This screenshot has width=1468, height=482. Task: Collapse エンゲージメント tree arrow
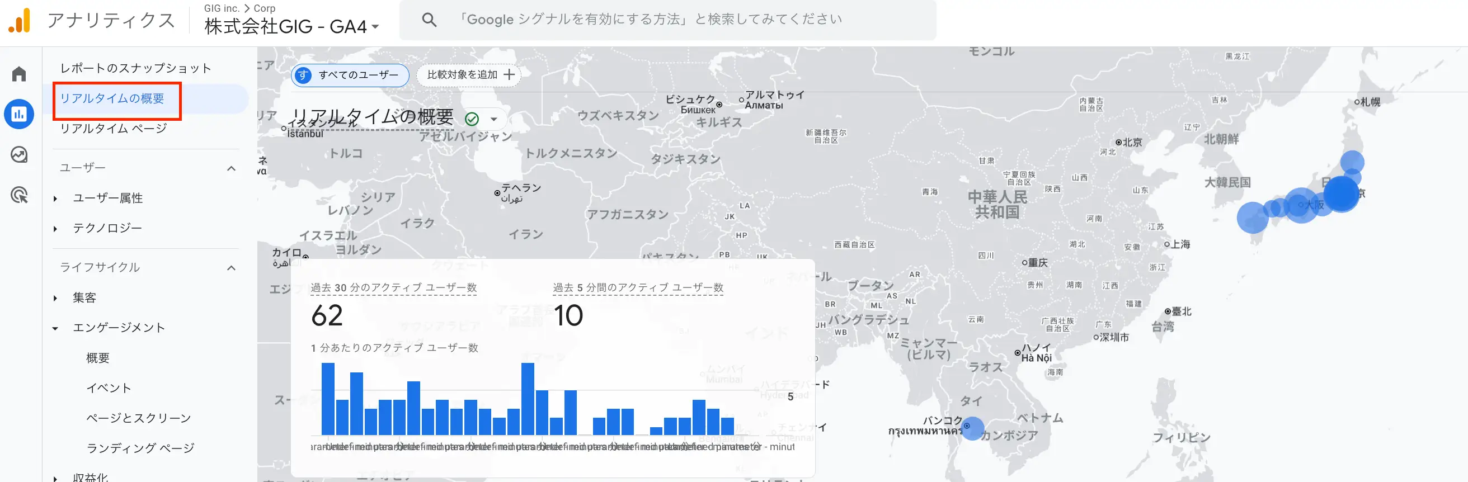[55, 329]
